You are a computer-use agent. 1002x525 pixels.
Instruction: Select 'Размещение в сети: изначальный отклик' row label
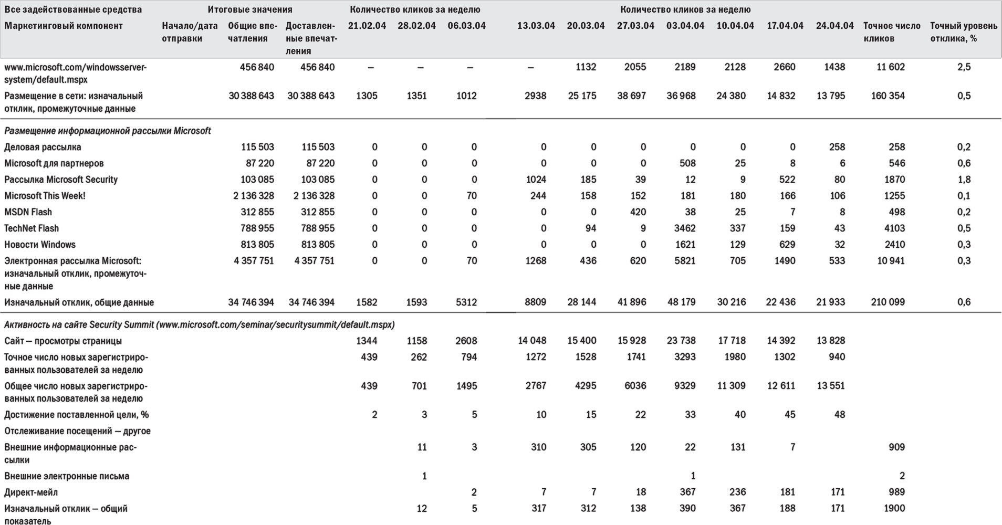pos(74,102)
